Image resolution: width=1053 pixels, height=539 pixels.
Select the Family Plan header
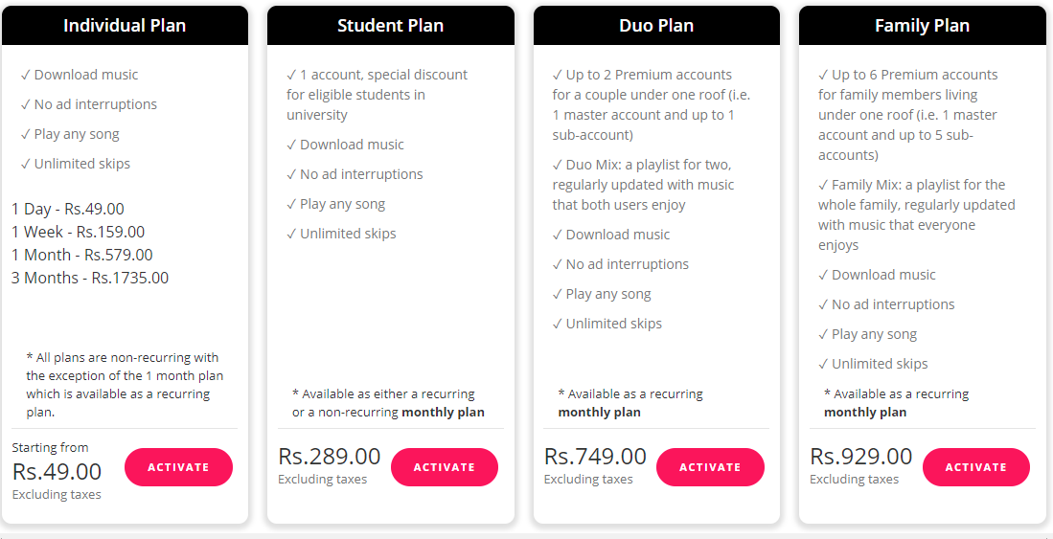point(923,26)
